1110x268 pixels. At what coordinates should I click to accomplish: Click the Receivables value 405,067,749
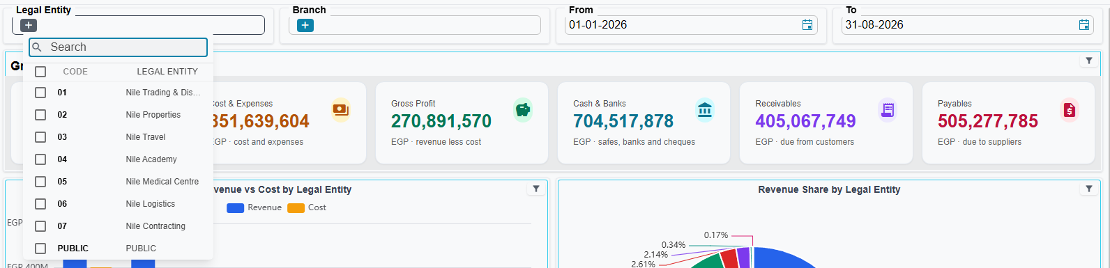805,121
